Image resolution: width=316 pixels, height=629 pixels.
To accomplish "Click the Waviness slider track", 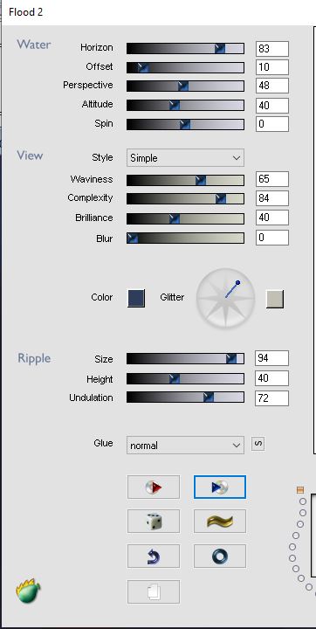I will click(185, 180).
